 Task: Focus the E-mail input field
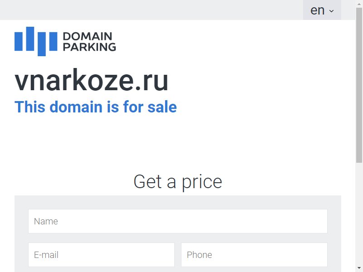[101, 255]
